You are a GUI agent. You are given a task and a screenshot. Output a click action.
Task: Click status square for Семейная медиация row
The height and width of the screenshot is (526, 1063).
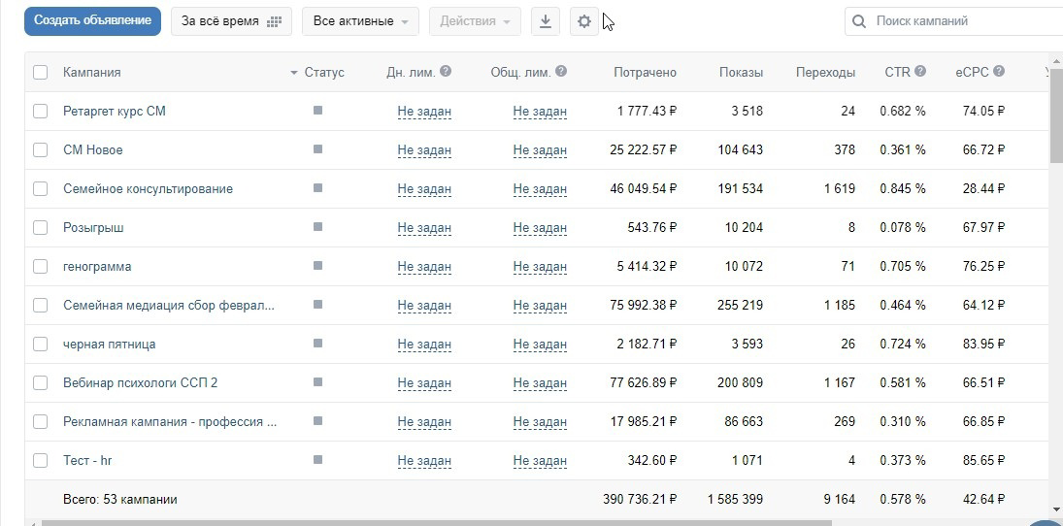click(x=318, y=305)
